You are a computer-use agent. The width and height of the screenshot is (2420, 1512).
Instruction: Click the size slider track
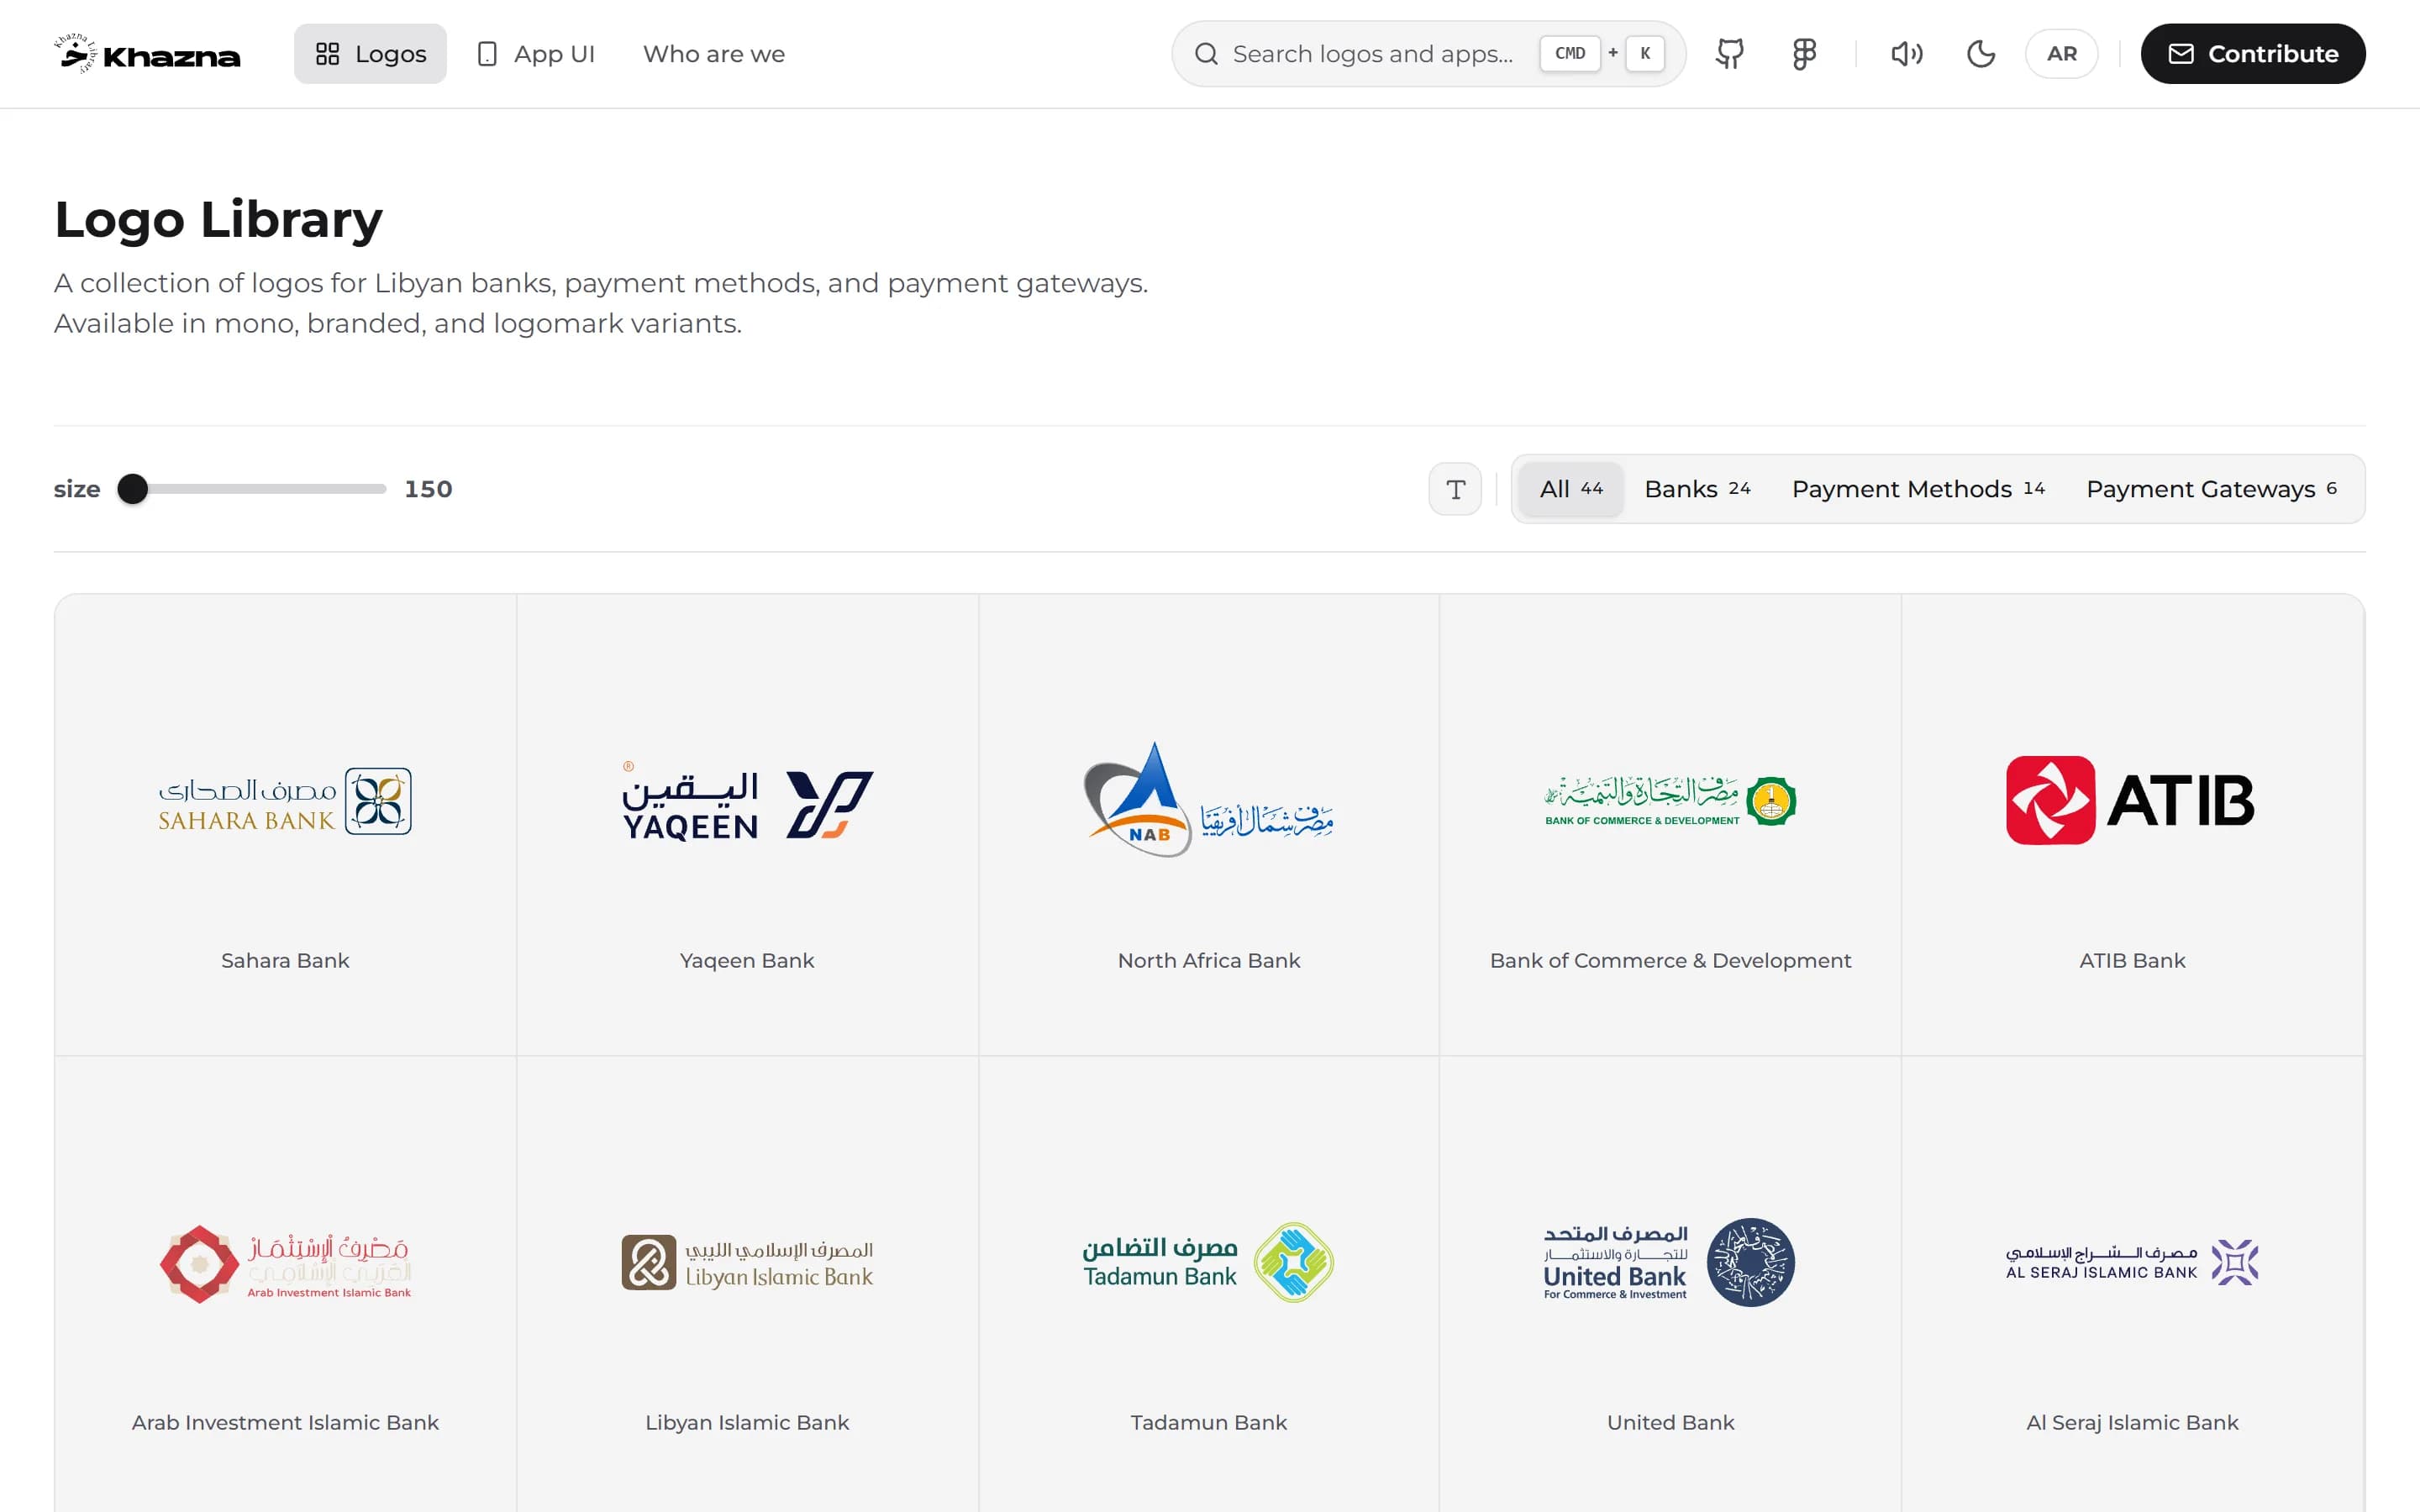point(252,489)
